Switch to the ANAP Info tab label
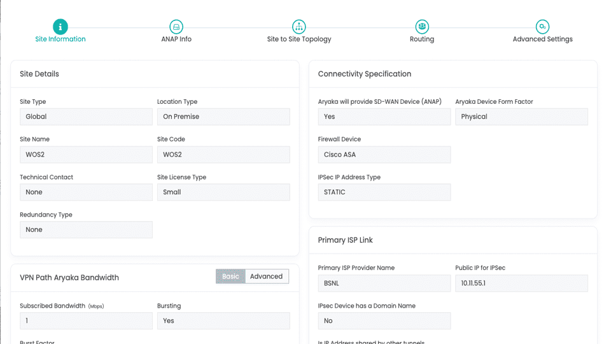611x344 pixels. 176,39
